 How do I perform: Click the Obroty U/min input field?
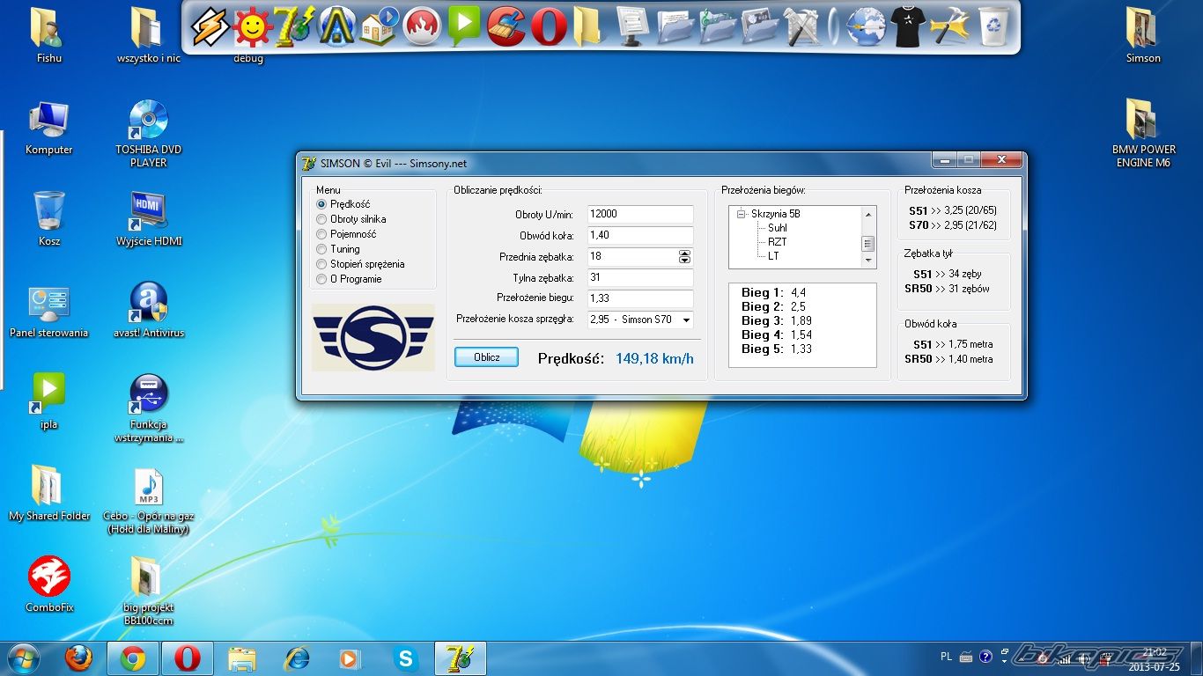pyautogui.click(x=640, y=214)
